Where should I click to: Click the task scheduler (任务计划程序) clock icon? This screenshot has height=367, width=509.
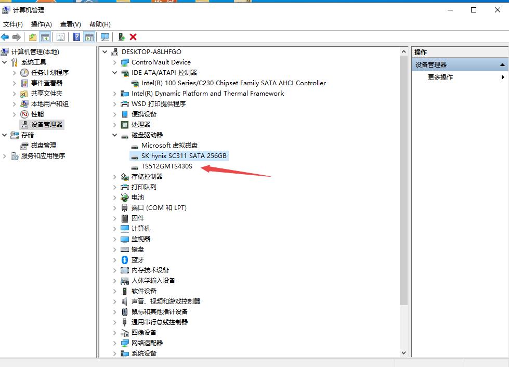(24, 73)
